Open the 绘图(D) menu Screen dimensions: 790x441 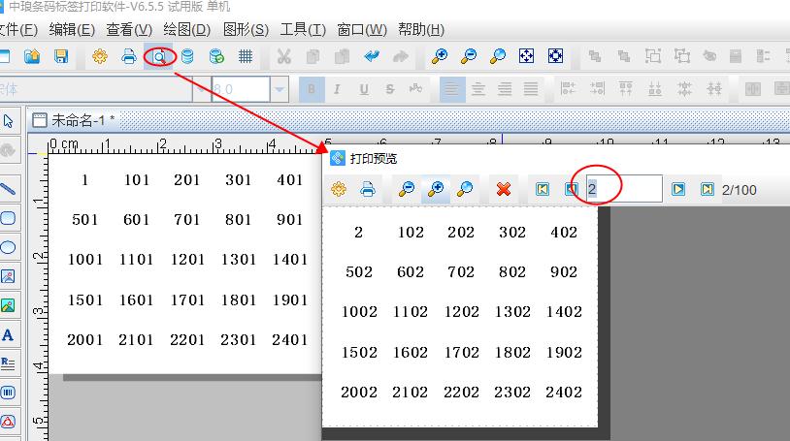coord(184,30)
